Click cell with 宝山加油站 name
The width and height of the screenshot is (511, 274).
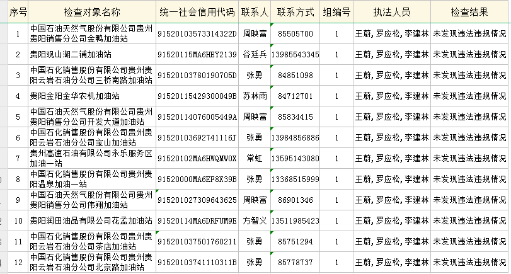point(92,137)
